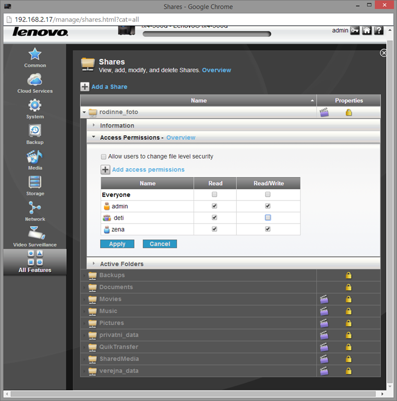Enable Allow users to change file level security
Image resolution: width=397 pixels, height=401 pixels.
click(x=103, y=157)
